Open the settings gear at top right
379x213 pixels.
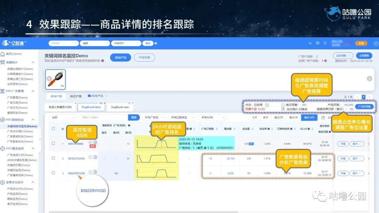coord(376,43)
